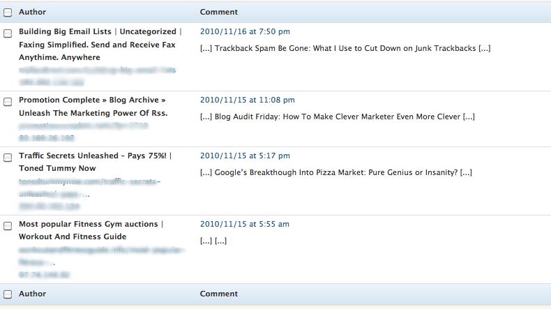Toggle the select-all checkbox in the top header
551x309 pixels.
point(8,13)
